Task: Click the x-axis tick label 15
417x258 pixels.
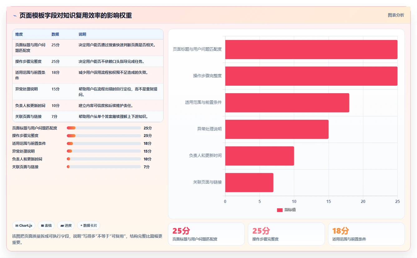Action: [x=328, y=202]
